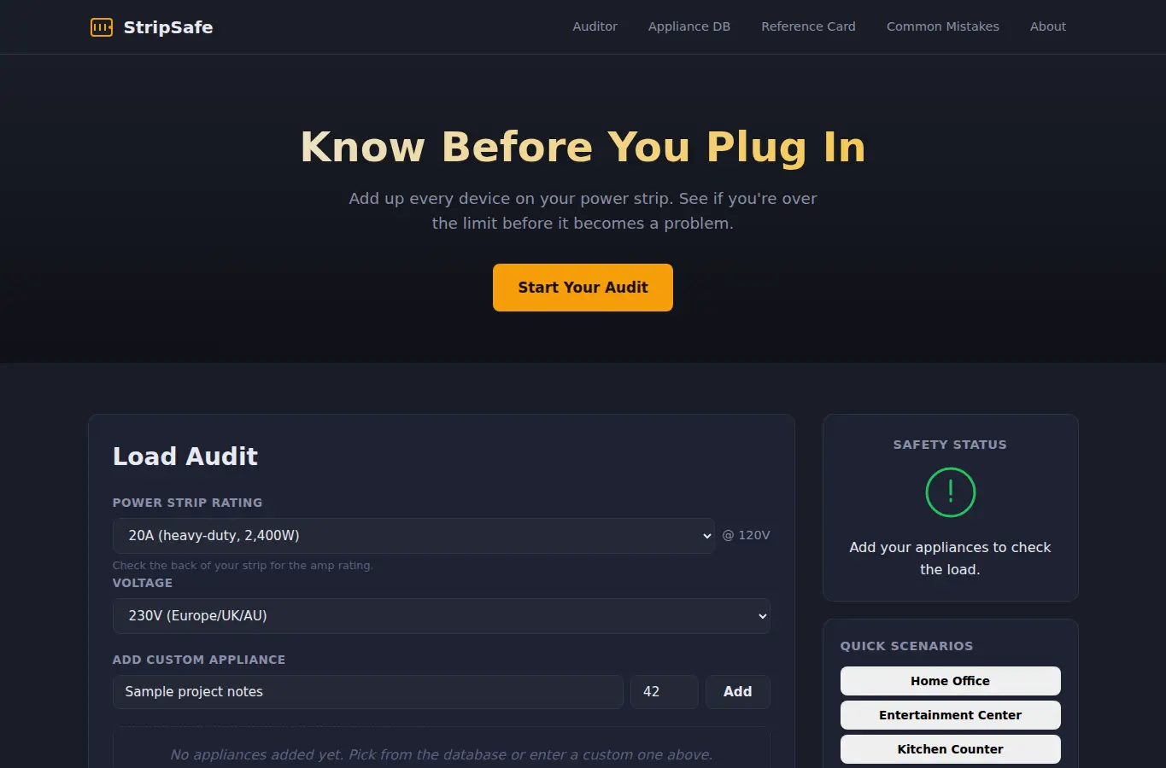This screenshot has width=1166, height=768.
Task: Click the 'ADD CUSTOM APPLIANCE' label
Action: [199, 660]
